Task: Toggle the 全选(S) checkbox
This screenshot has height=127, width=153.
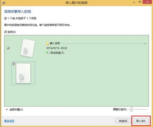Action: [x=6, y=32]
